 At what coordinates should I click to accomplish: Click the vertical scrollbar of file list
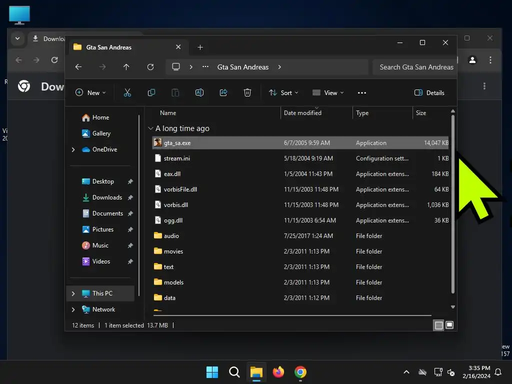(x=453, y=204)
